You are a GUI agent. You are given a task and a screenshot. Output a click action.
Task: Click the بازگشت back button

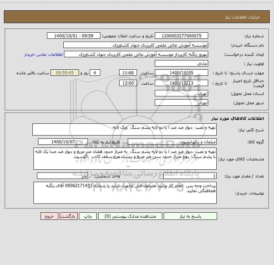(x=68, y=216)
